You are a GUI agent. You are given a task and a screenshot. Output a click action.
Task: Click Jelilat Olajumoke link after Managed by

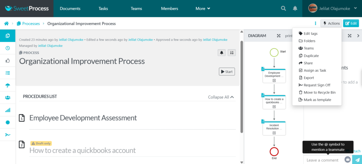point(50,46)
